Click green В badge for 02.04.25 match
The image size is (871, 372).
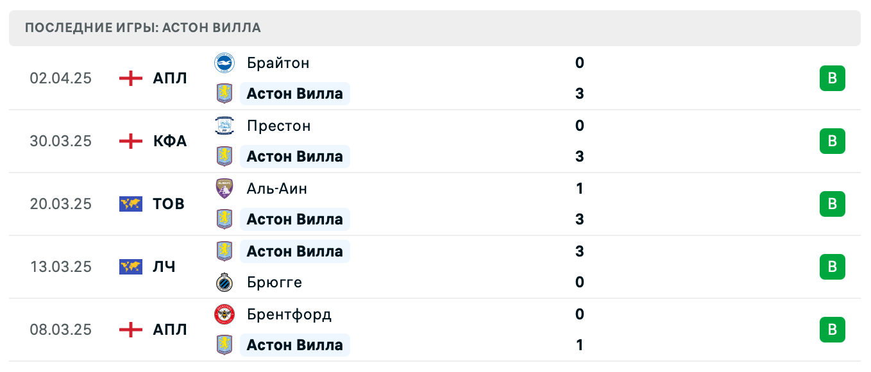[832, 78]
